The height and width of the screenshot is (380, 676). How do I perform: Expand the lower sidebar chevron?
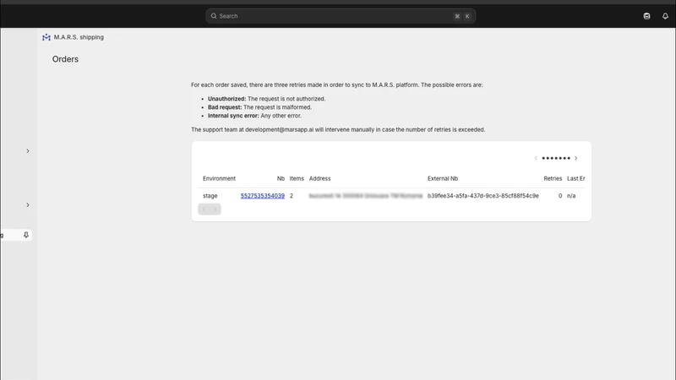[28, 204]
